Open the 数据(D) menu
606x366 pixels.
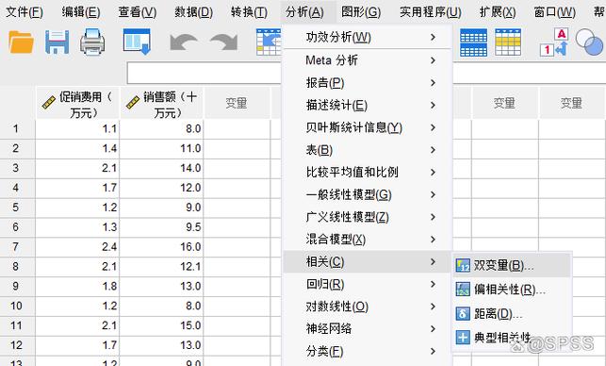(193, 12)
